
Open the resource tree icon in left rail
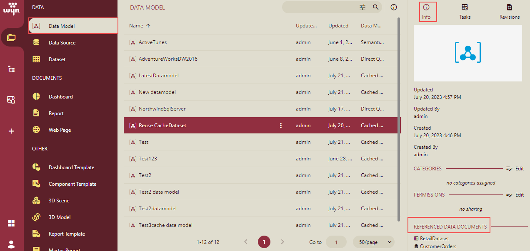click(11, 69)
